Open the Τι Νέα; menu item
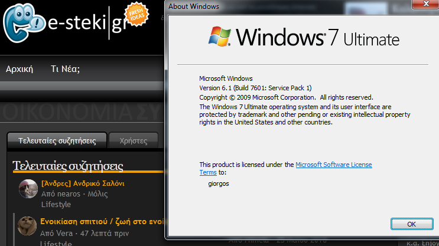Image resolution: width=439 pixels, height=246 pixels. pyautogui.click(x=65, y=69)
